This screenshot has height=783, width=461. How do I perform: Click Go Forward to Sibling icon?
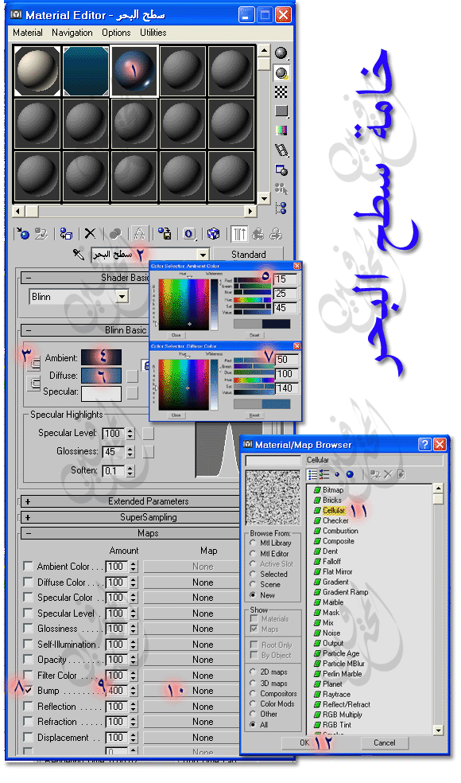276,234
